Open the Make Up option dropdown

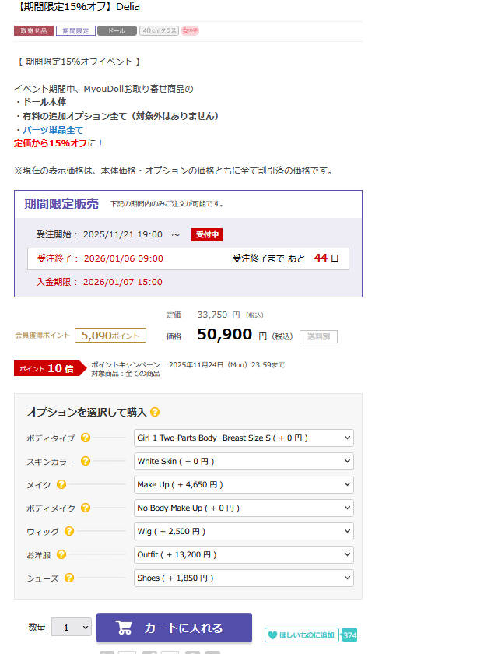pyautogui.click(x=244, y=484)
